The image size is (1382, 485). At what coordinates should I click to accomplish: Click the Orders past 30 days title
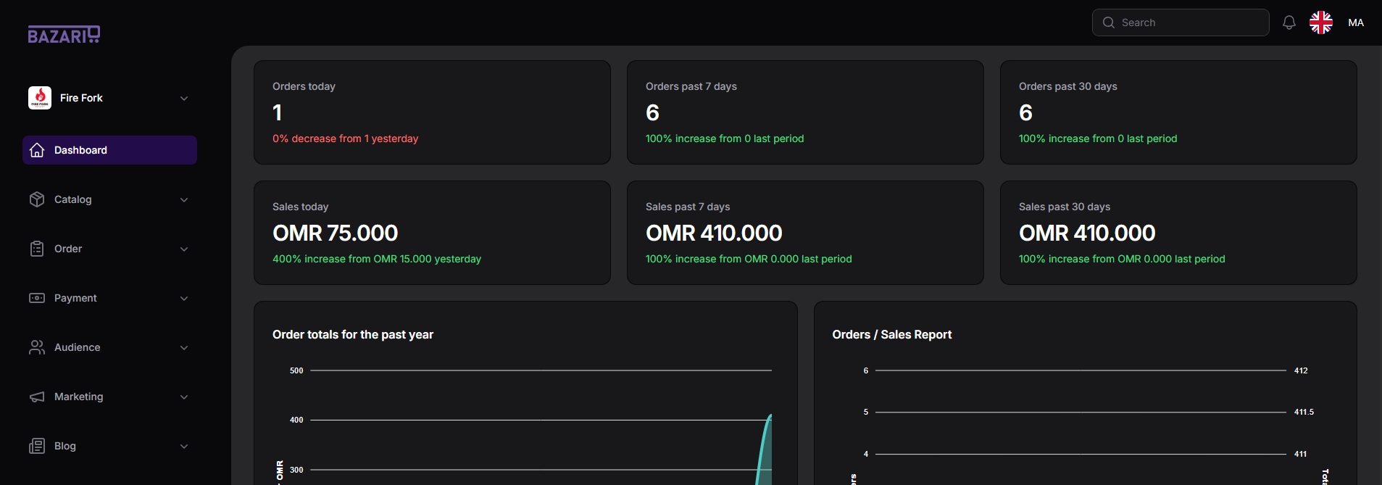coord(1068,86)
